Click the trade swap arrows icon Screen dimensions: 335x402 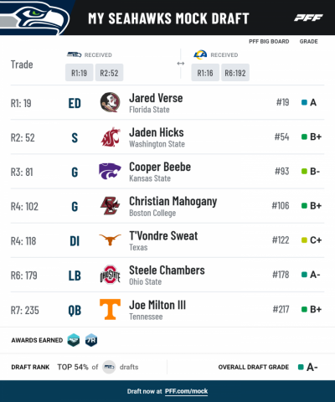pyautogui.click(x=181, y=64)
